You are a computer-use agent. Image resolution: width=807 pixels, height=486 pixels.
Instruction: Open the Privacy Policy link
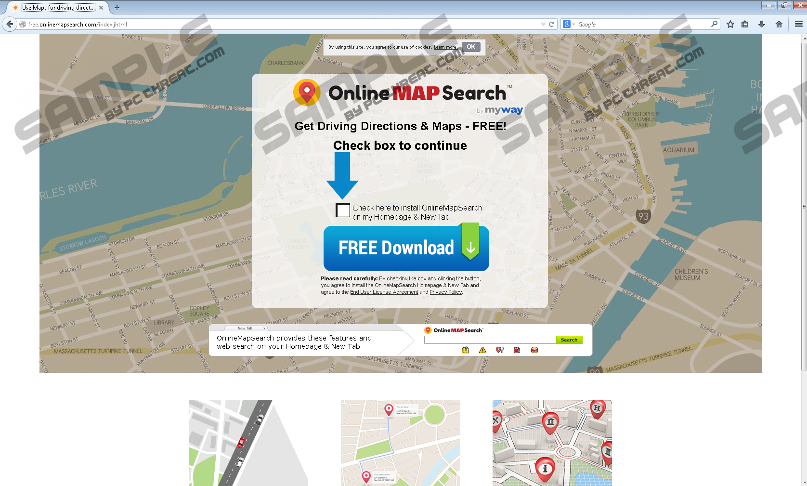click(x=445, y=292)
